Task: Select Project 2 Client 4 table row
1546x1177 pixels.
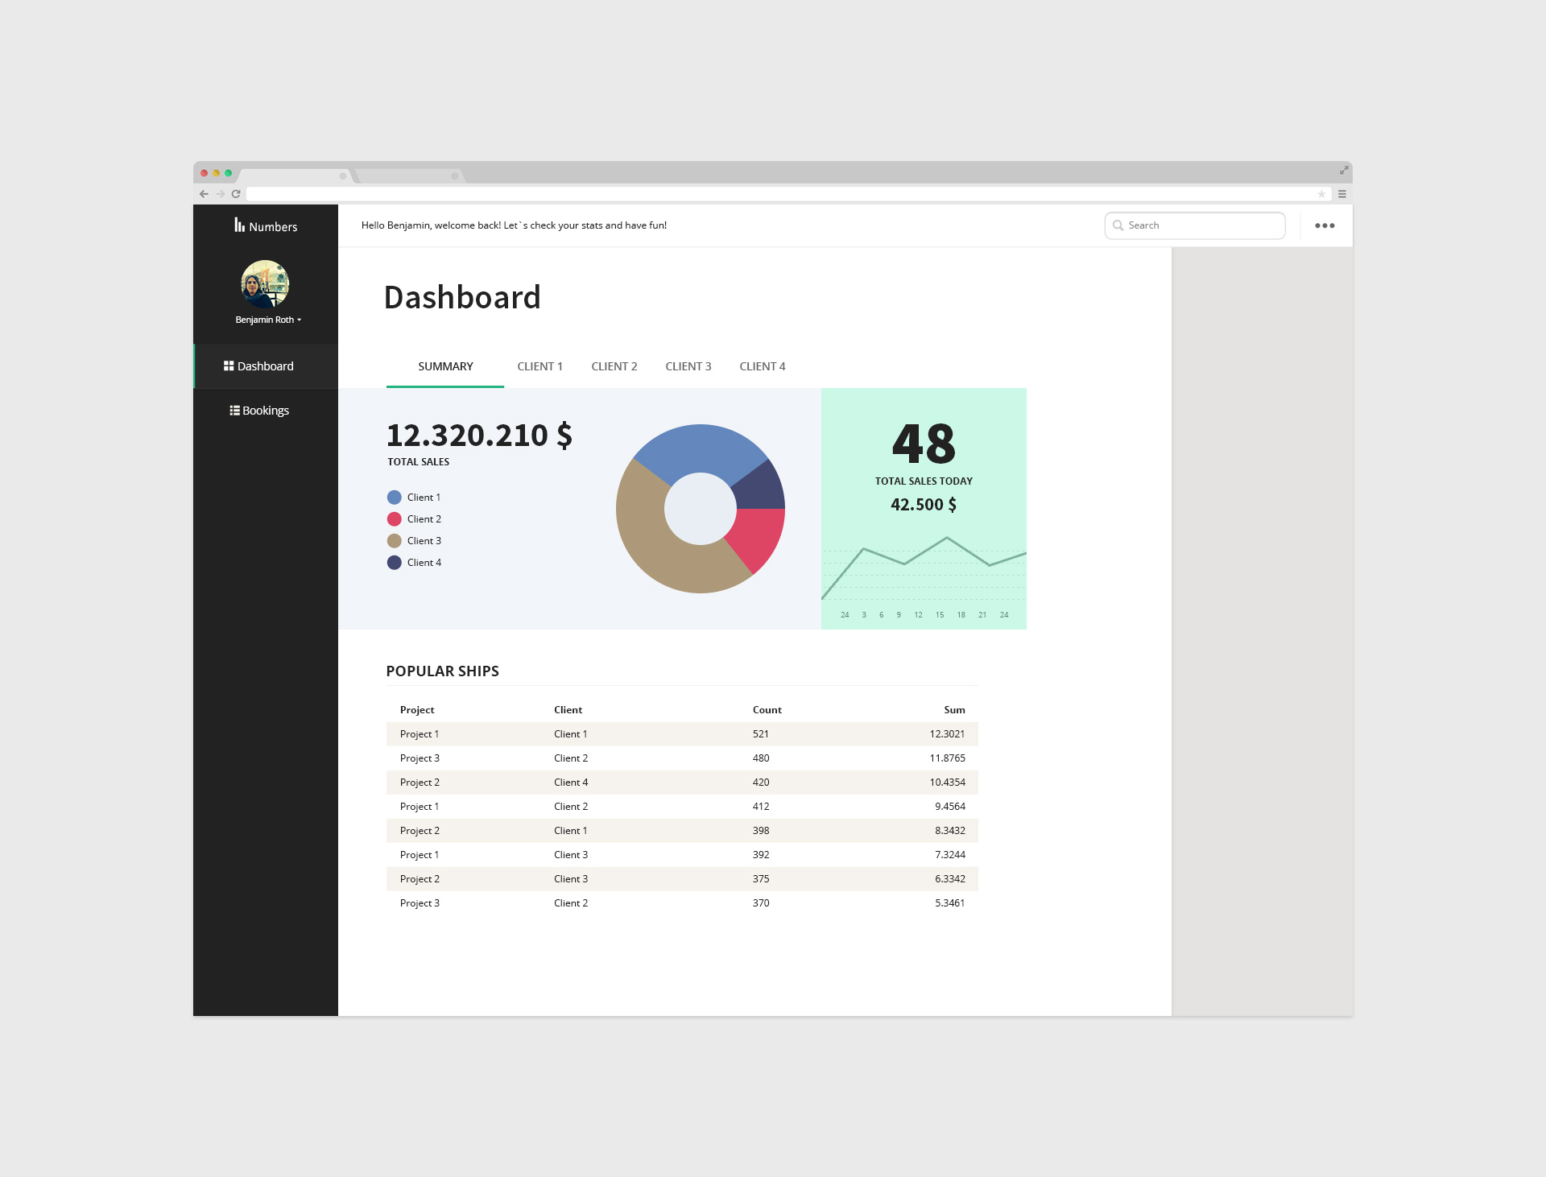Action: coord(680,782)
